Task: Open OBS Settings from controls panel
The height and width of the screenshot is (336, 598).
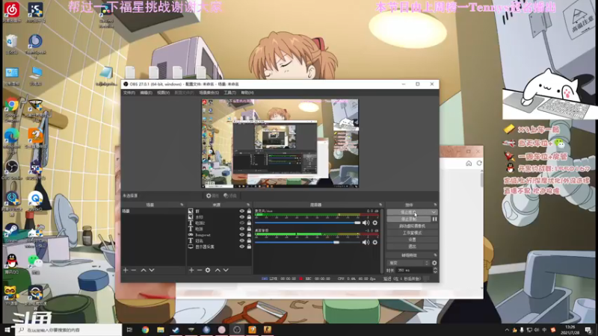Action: click(412, 240)
